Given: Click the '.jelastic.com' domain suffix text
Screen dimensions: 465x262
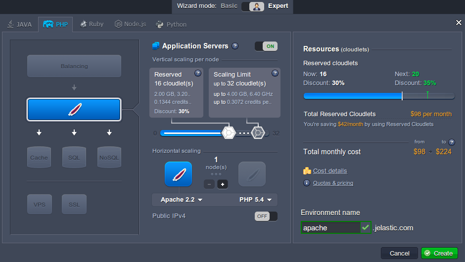Looking at the screenshot, I should coord(393,228).
